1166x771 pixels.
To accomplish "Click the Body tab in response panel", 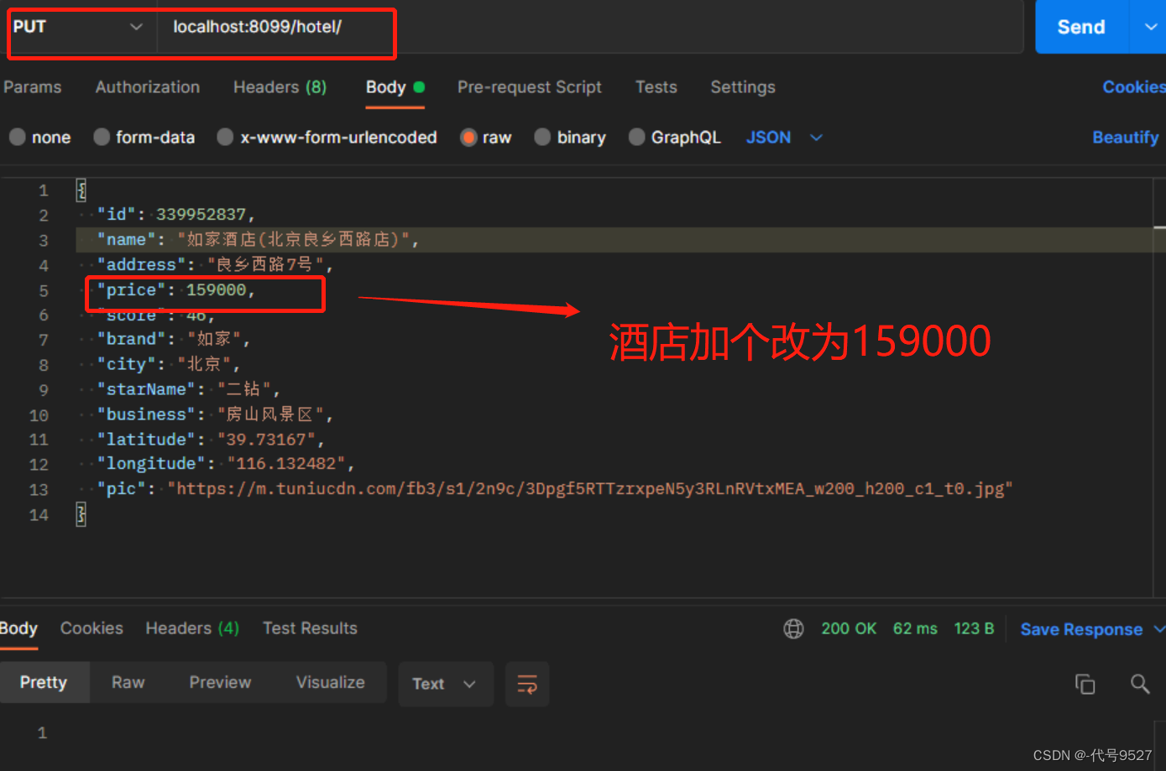I will coord(18,628).
